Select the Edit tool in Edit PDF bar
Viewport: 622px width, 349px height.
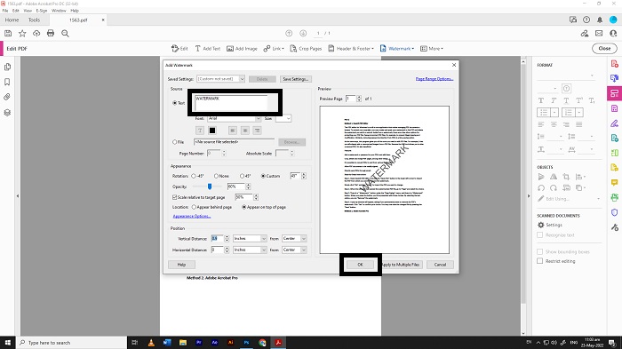tap(179, 48)
